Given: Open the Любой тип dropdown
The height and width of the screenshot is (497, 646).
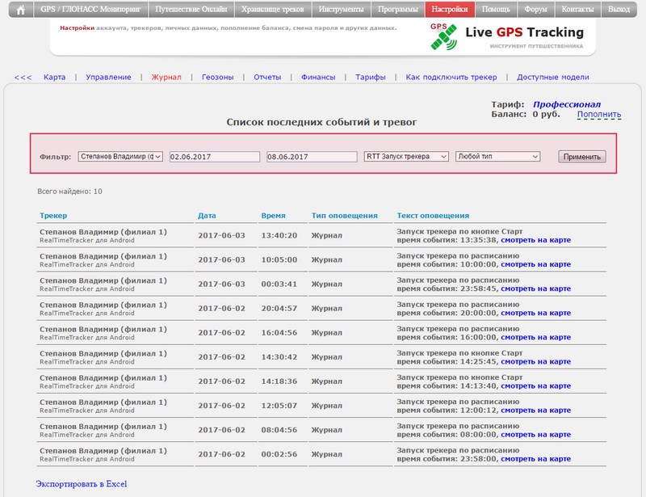Looking at the screenshot, I should 497,157.
